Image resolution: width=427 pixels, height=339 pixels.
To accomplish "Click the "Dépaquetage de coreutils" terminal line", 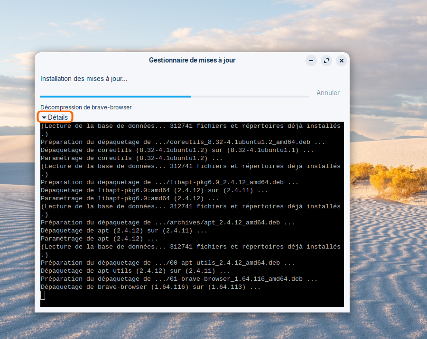I will tap(177, 150).
